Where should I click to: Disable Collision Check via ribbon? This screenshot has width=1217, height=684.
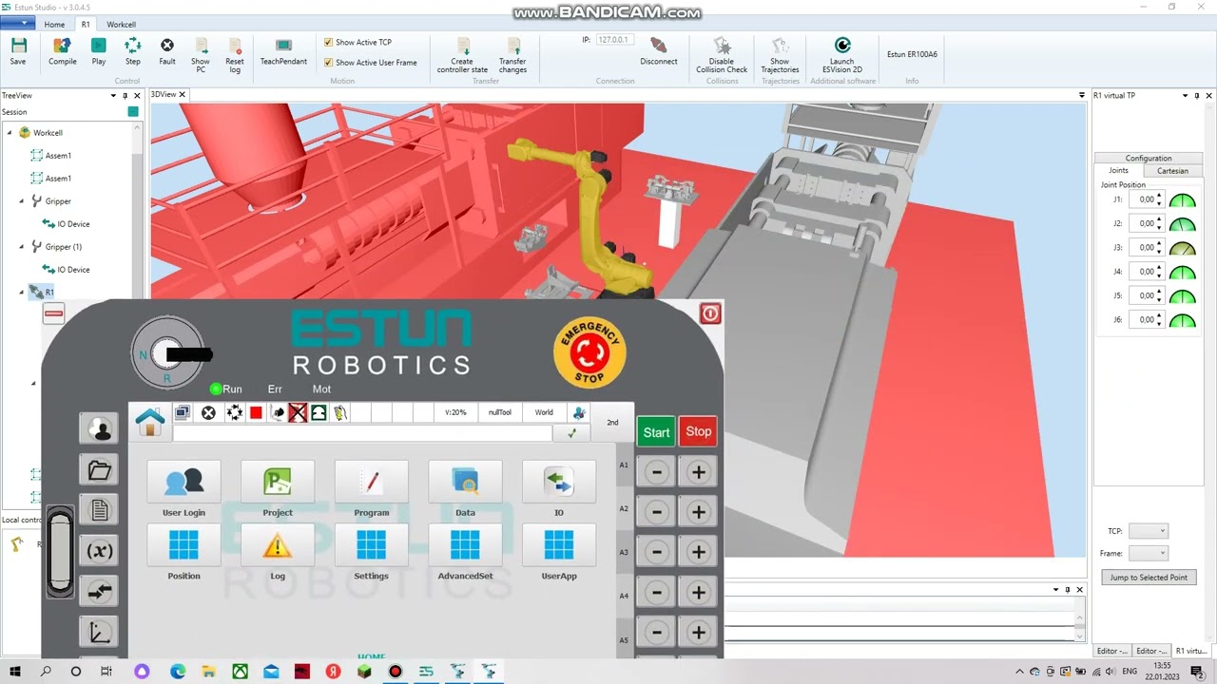(x=722, y=55)
